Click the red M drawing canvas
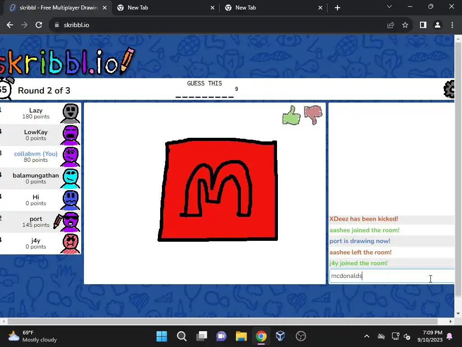Viewport: 462px width, 347px height. tap(205, 193)
